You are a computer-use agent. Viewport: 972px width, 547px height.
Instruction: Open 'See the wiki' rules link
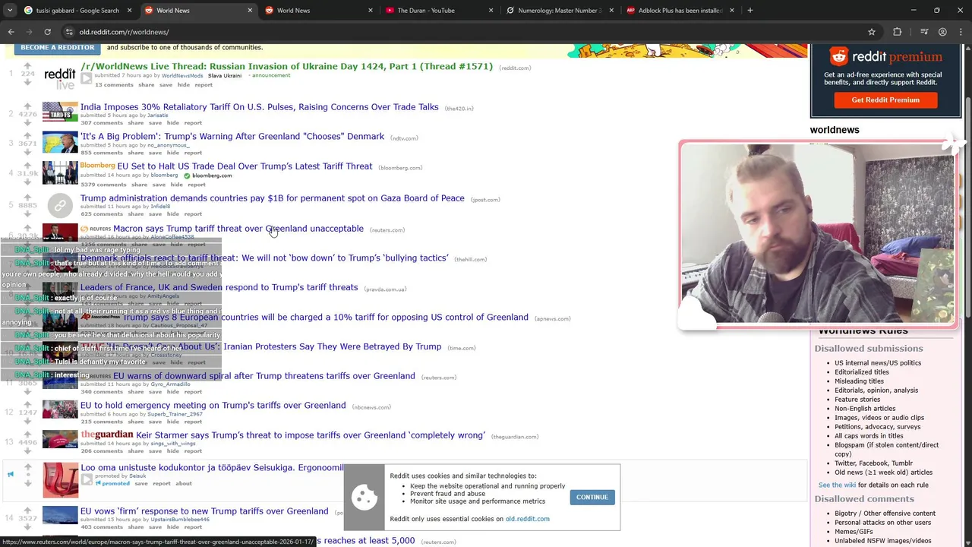[x=837, y=485]
